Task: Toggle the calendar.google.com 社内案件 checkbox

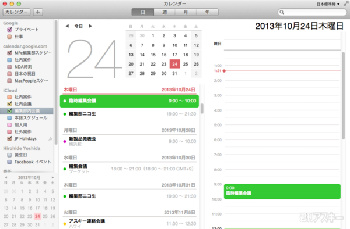Action: pos(9,60)
